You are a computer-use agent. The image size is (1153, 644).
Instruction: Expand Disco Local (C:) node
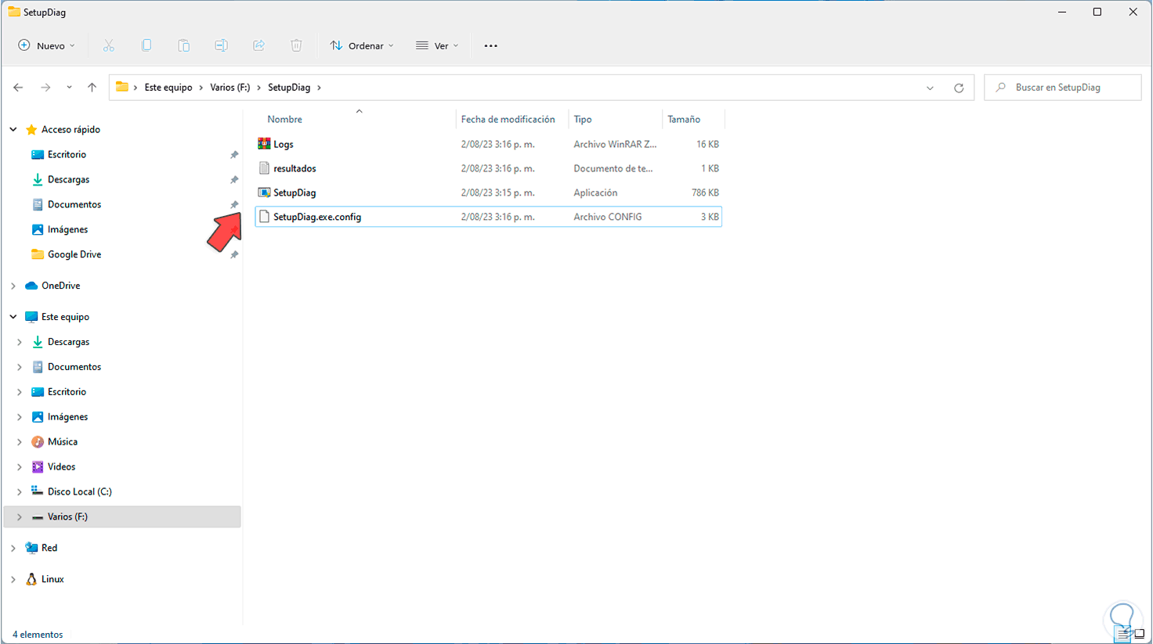[20, 492]
